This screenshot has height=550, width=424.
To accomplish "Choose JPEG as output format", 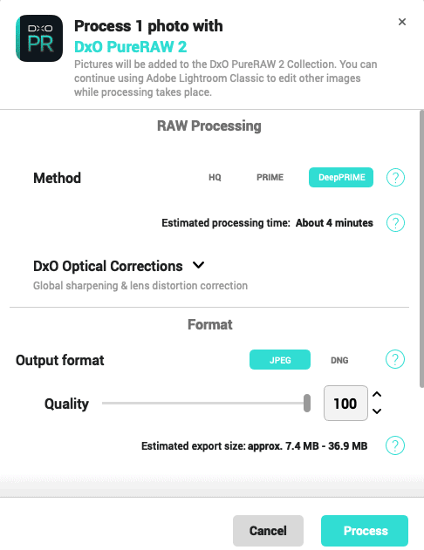I will [x=280, y=360].
